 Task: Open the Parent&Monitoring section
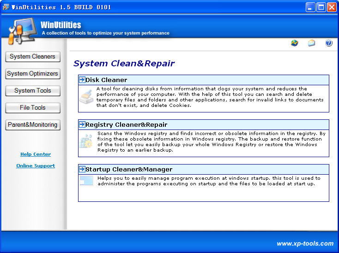tap(33, 125)
